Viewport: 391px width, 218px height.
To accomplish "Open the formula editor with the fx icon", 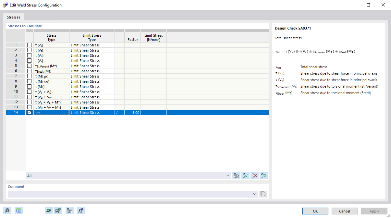I will tap(81, 211).
